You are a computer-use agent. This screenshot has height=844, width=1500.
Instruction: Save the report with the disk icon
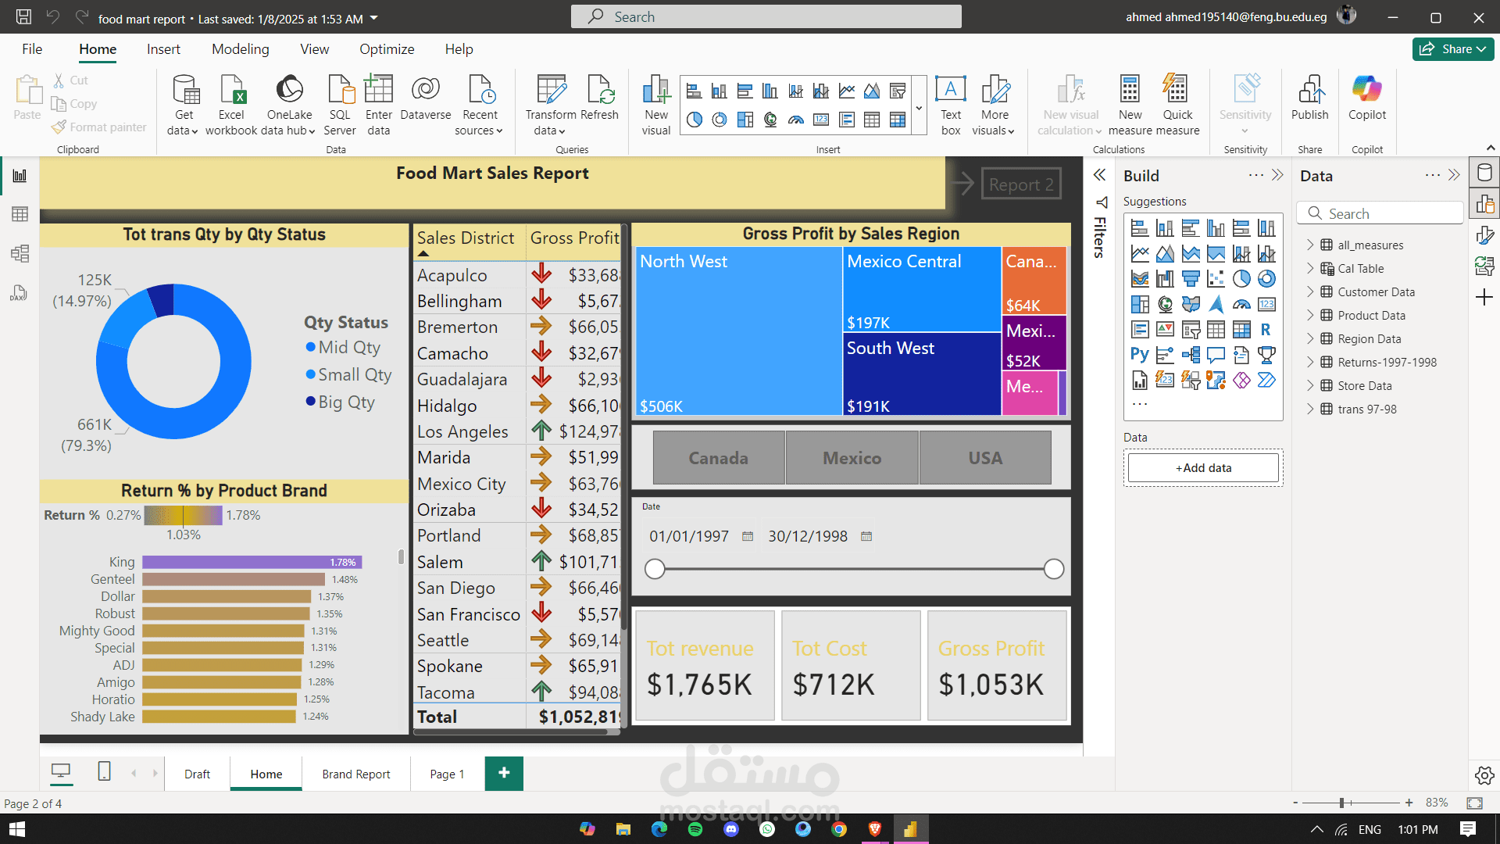(23, 17)
